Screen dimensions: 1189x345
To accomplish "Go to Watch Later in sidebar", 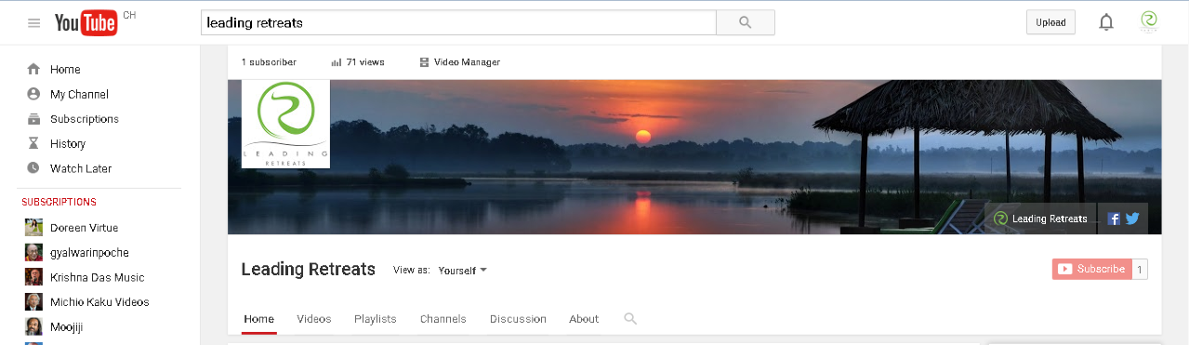I will 81,169.
